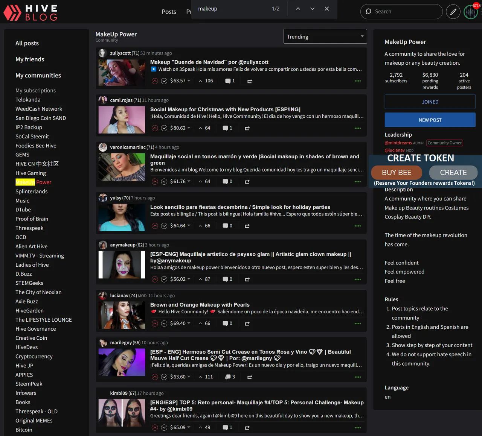Open the Posts navigation tab
This screenshot has width=482, height=436.
tap(169, 12)
